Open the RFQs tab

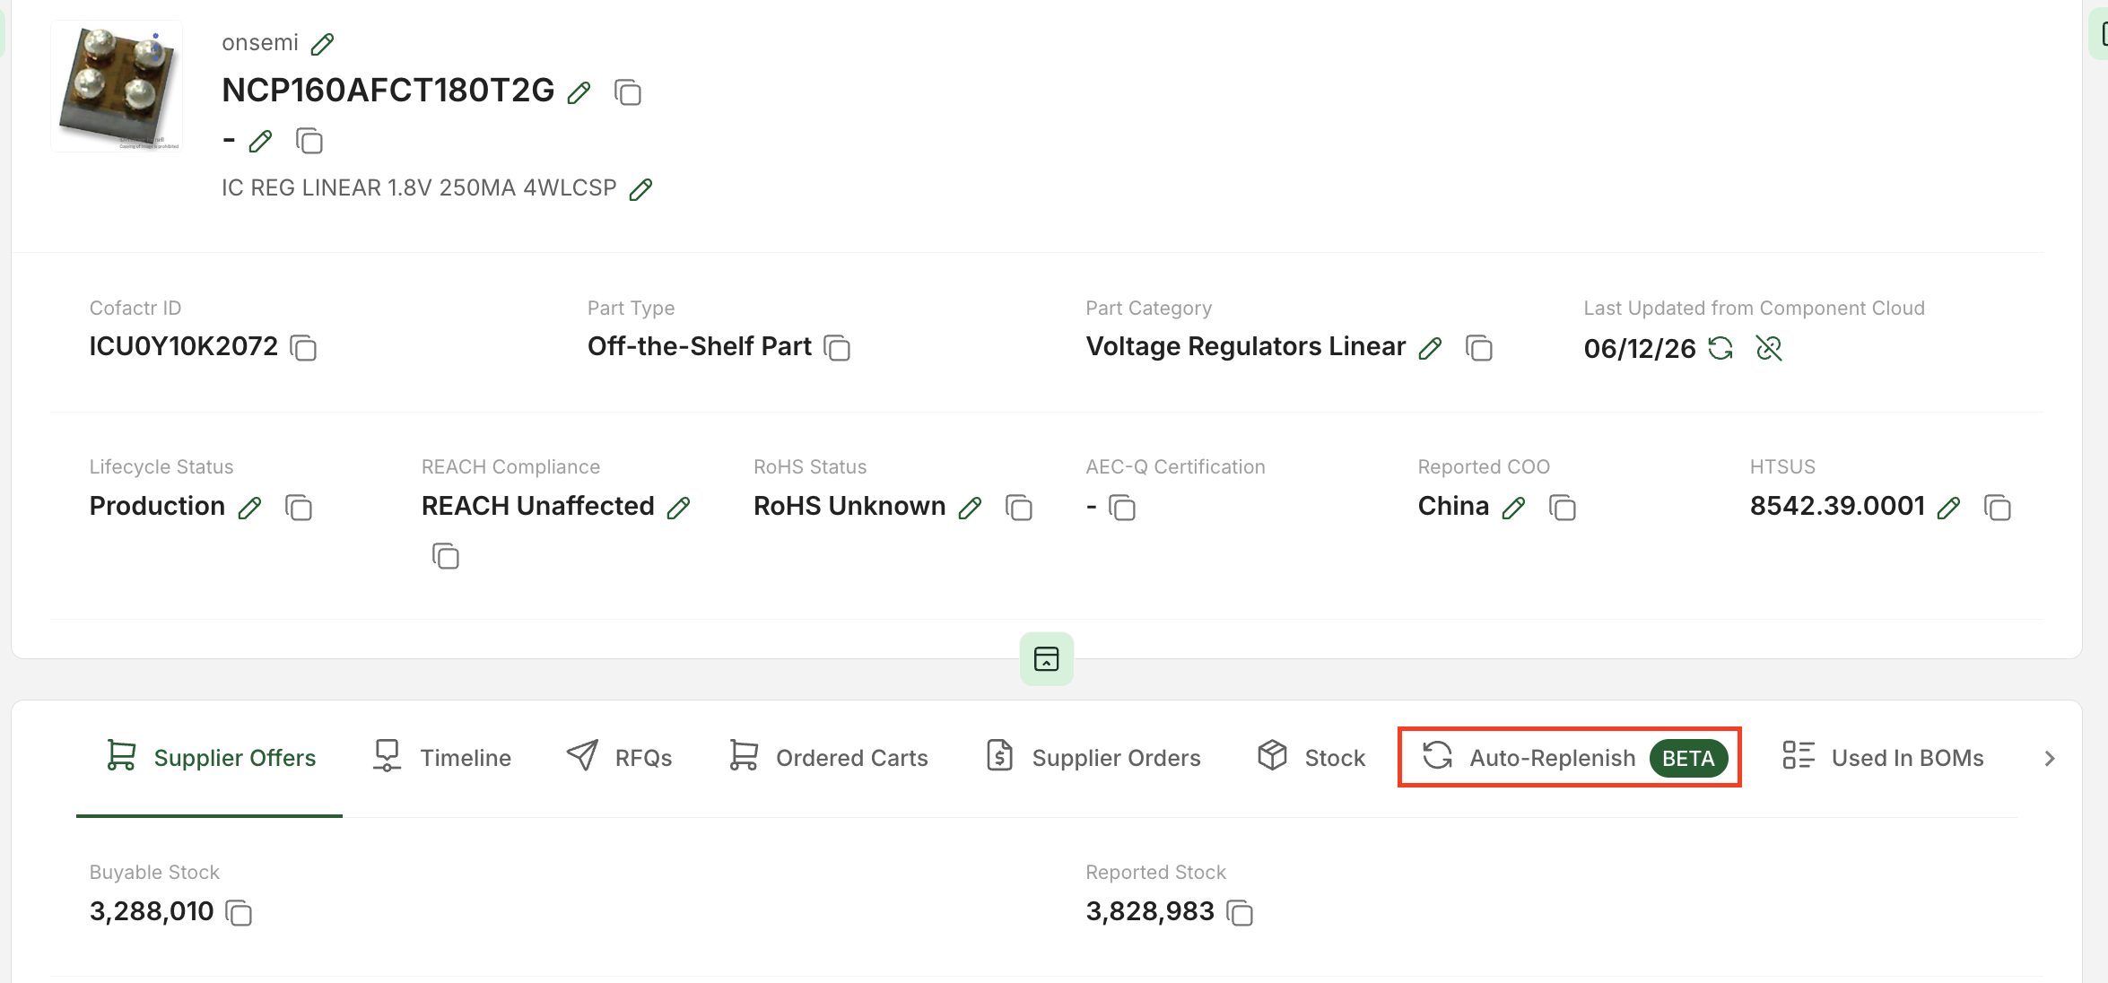[x=619, y=758]
